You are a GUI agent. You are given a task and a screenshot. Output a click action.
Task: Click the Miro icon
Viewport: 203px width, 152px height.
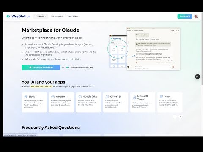coord(162,97)
